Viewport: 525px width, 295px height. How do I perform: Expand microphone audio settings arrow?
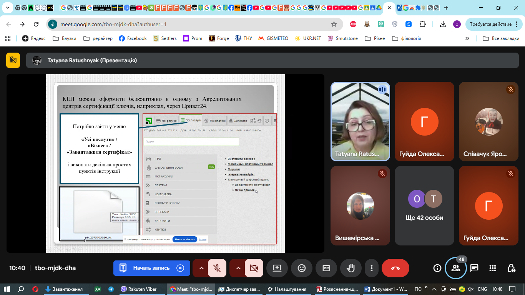(x=201, y=268)
